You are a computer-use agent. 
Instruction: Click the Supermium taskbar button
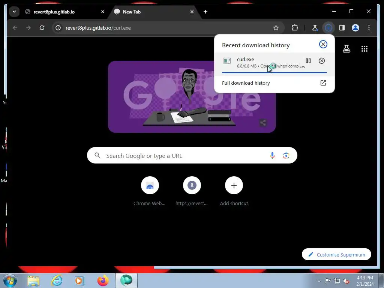tap(126, 280)
